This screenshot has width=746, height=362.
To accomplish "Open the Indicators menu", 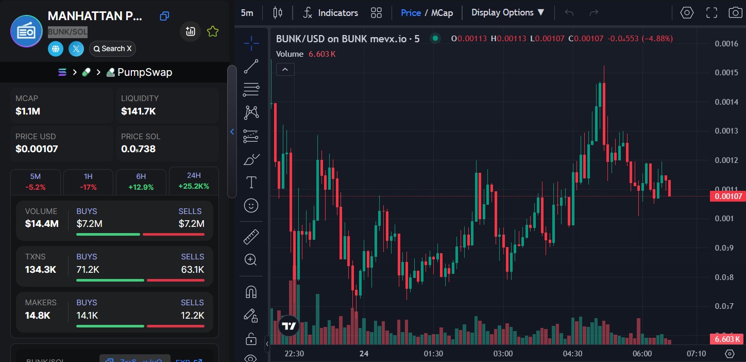I will point(330,12).
